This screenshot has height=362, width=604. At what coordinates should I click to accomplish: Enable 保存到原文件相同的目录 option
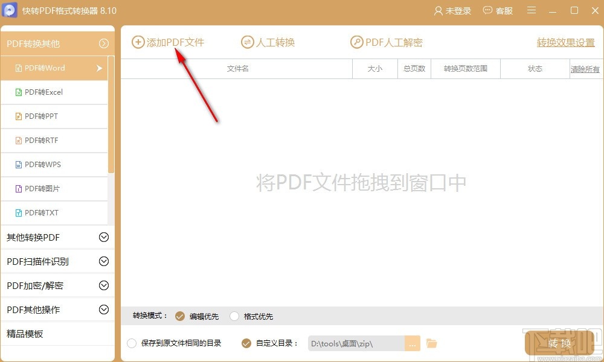132,343
